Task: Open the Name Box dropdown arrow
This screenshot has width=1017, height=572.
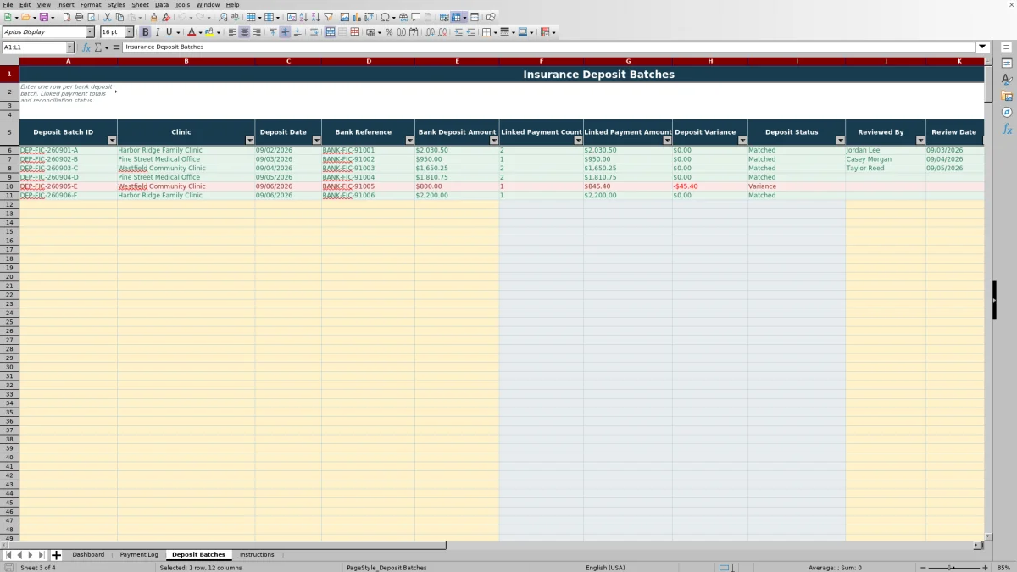Action: [69, 47]
